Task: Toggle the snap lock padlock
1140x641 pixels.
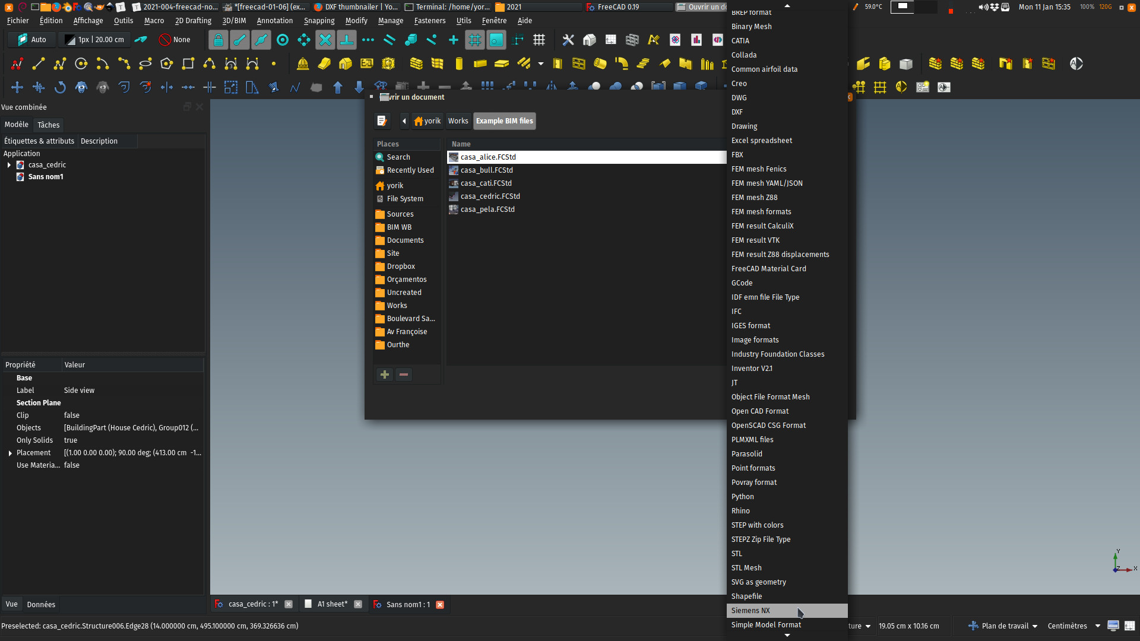Action: pyautogui.click(x=218, y=40)
